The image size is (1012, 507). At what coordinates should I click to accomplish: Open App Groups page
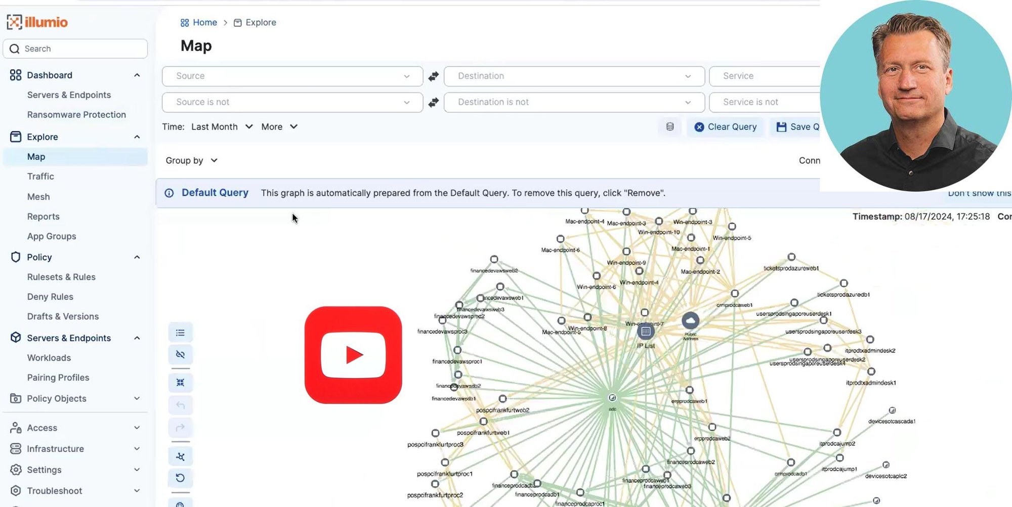52,236
